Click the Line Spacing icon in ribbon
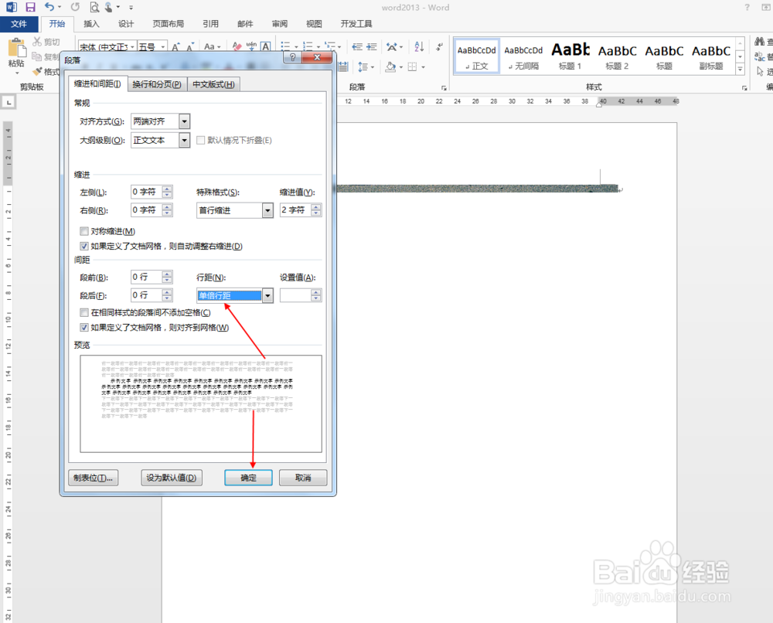The height and width of the screenshot is (623, 773). click(363, 66)
